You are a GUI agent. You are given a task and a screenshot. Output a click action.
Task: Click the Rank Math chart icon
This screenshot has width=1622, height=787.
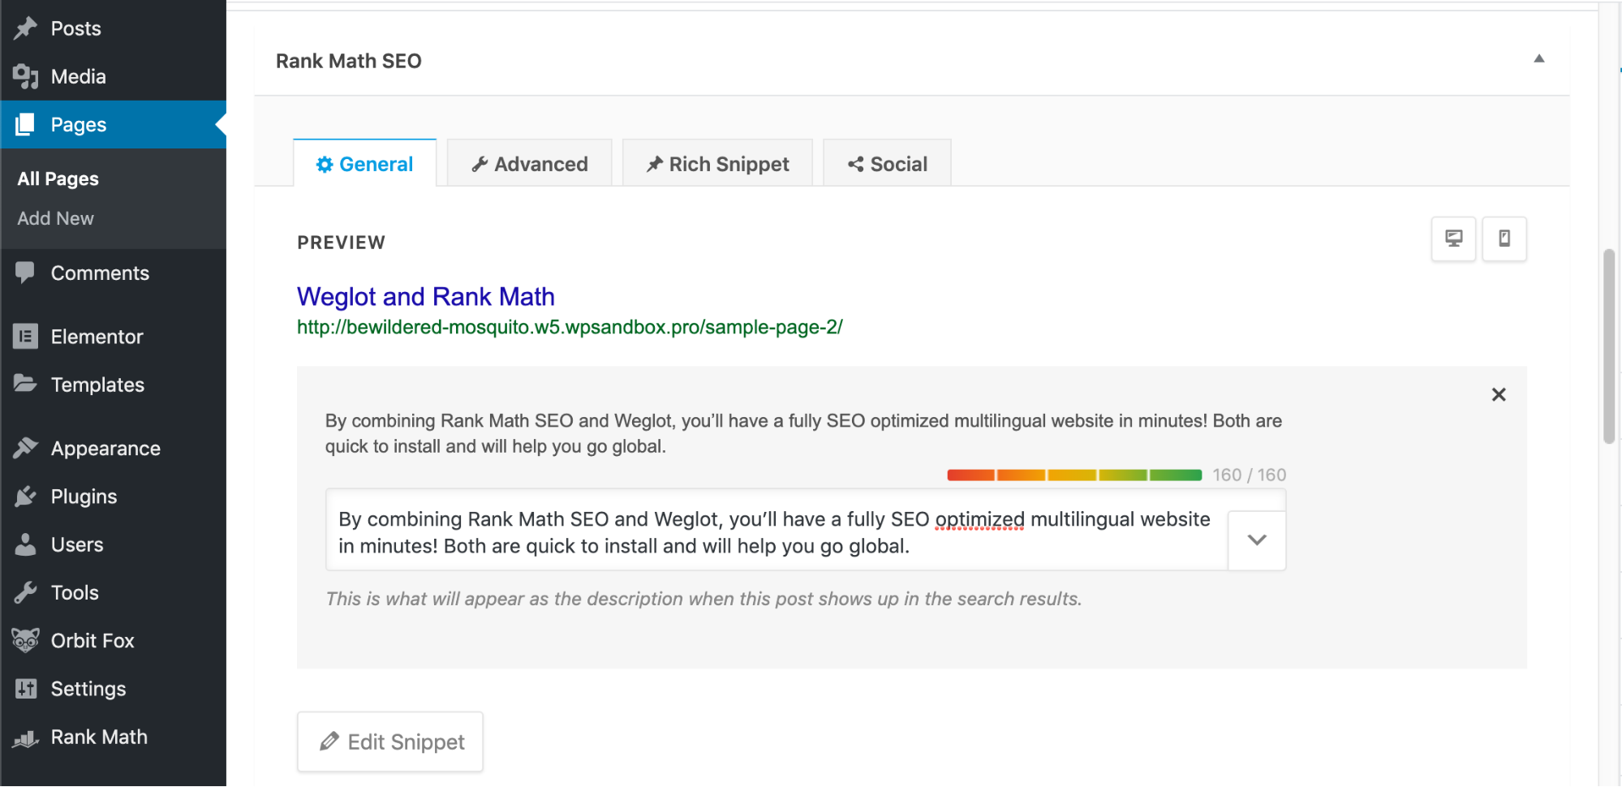25,738
